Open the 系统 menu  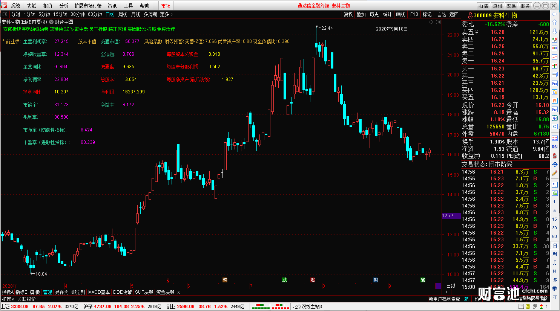click(15, 6)
